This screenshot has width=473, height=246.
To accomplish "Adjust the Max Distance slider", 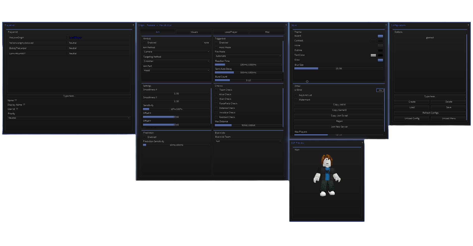I will pos(248,125).
